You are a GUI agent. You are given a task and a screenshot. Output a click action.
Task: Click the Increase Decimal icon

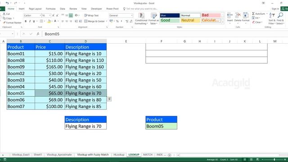[x=127, y=21]
